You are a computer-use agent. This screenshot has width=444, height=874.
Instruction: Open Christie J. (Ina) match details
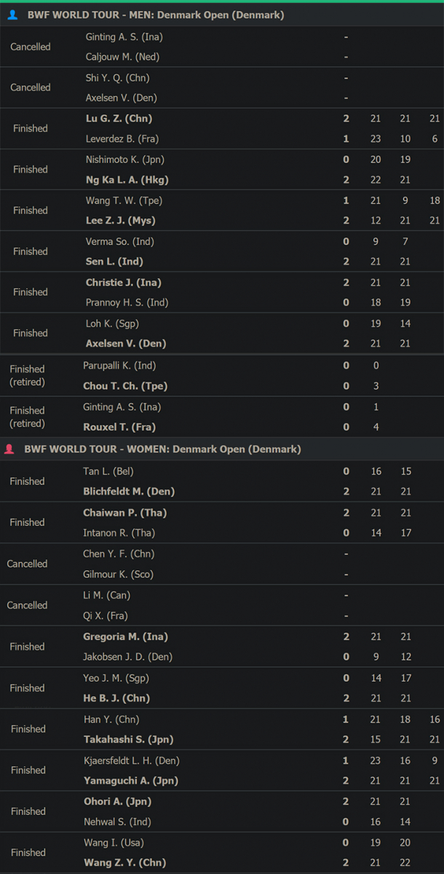pyautogui.click(x=222, y=292)
